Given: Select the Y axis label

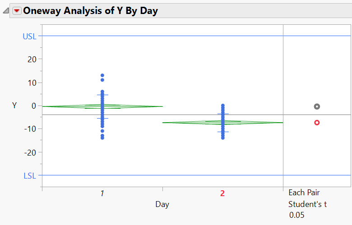Looking at the screenshot, I should click(x=14, y=106).
